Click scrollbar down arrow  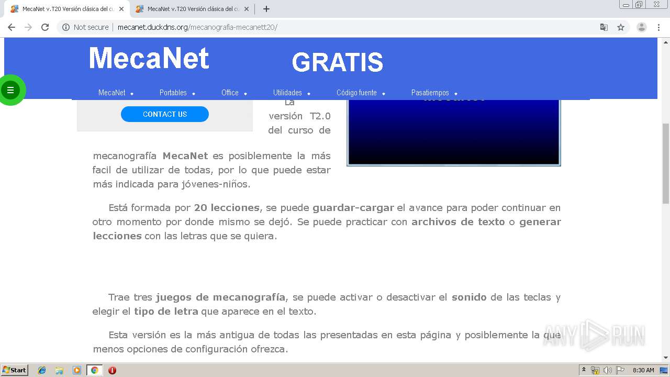coord(666,358)
